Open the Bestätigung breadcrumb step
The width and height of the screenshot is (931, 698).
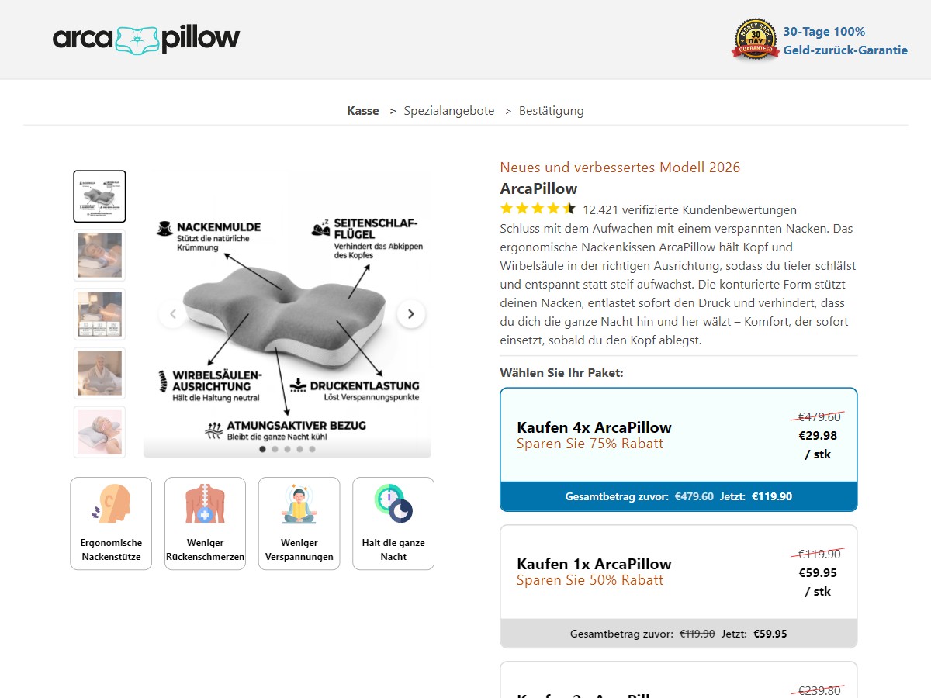pos(552,111)
